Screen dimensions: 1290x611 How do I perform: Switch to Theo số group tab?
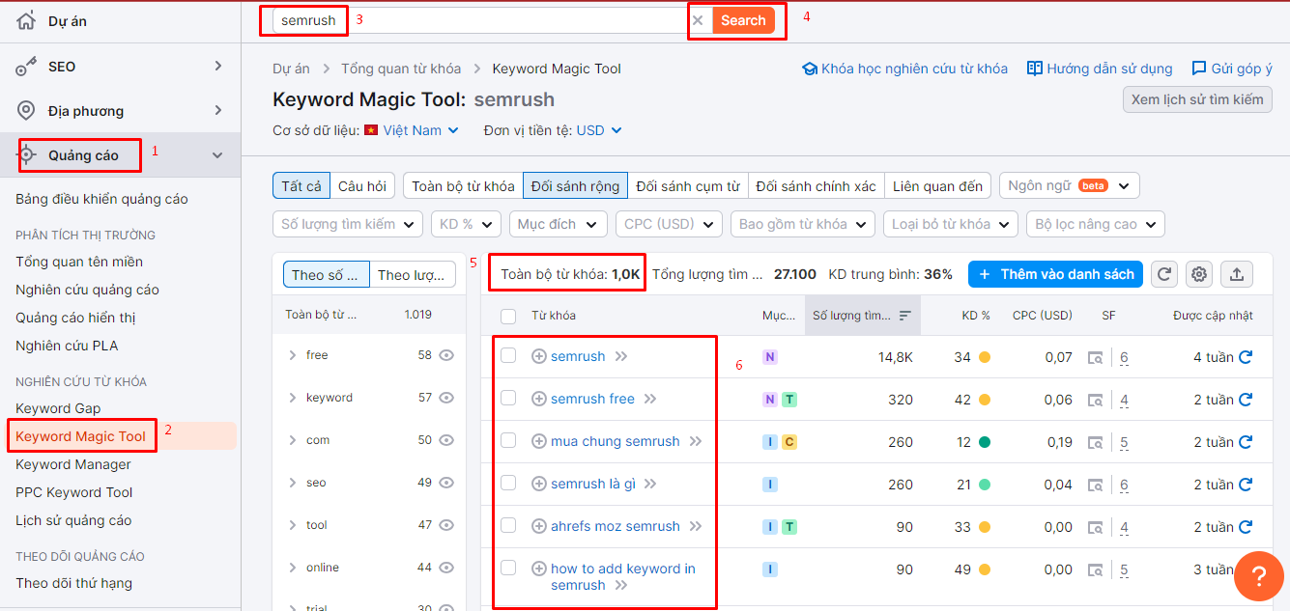click(326, 275)
